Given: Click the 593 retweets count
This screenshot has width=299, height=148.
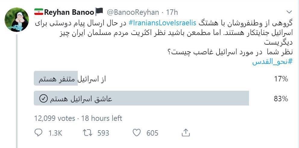Looking at the screenshot, I should click(x=103, y=133).
